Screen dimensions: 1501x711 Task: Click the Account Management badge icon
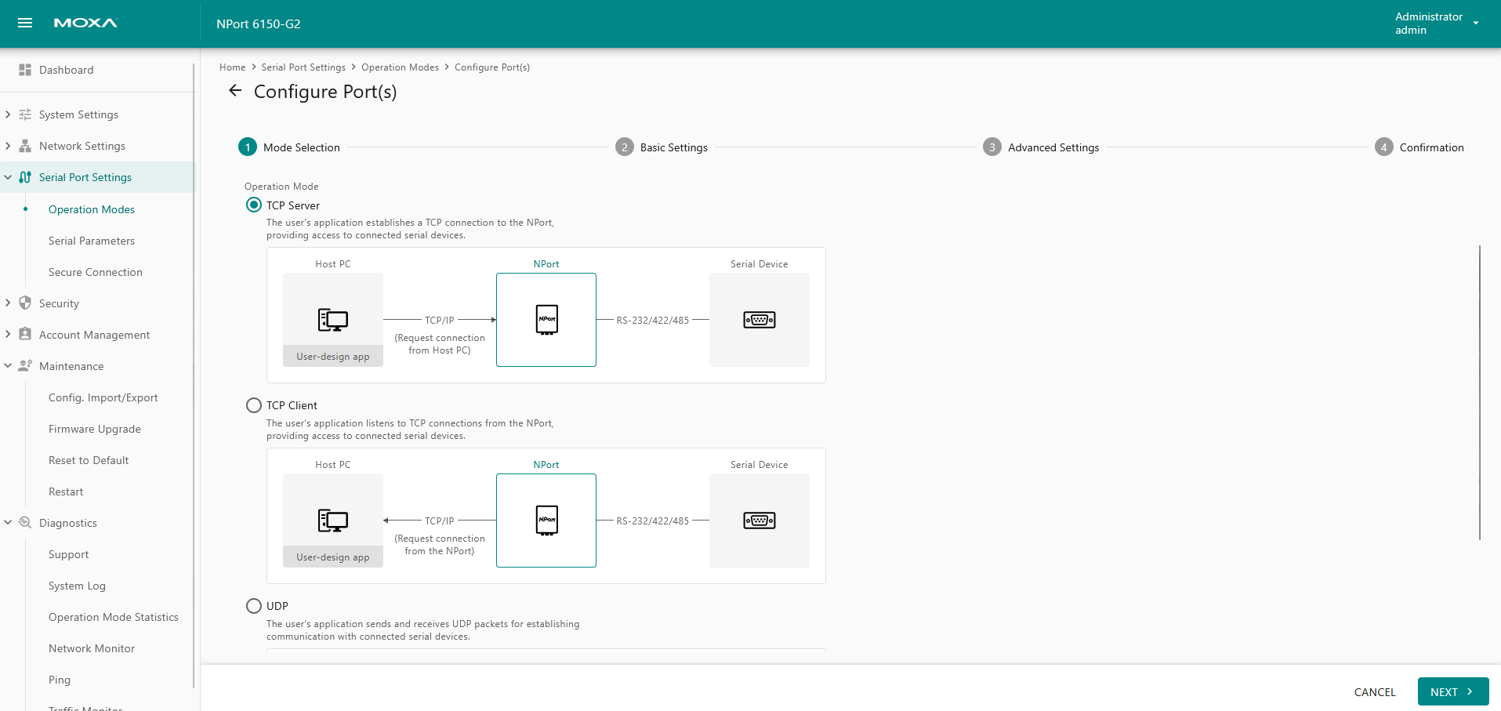(x=25, y=335)
